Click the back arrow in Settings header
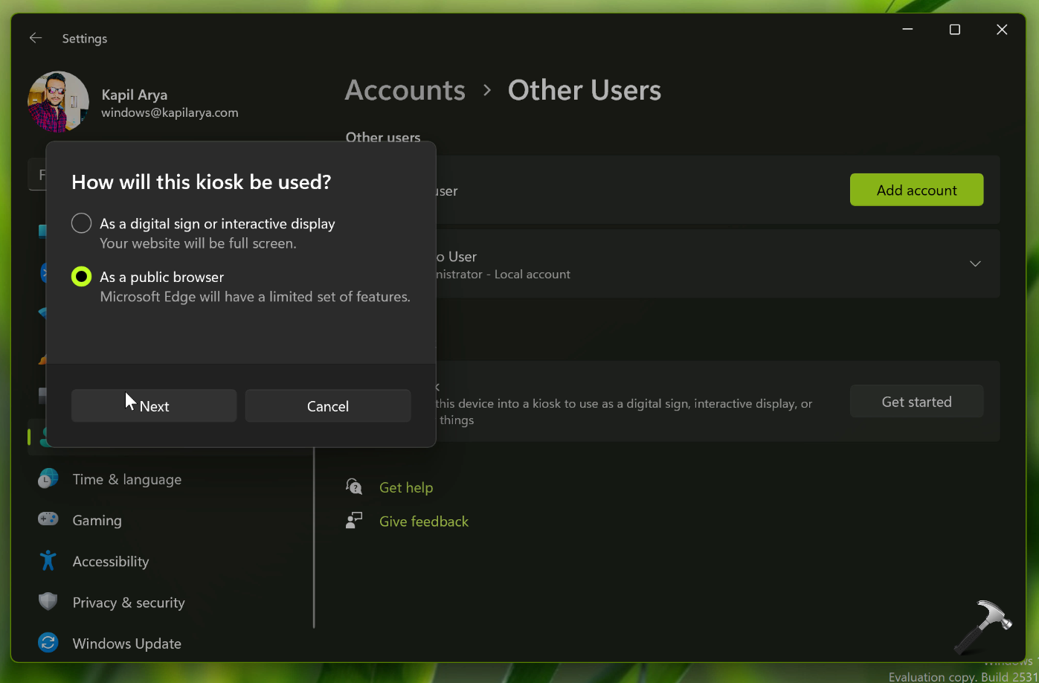The image size is (1039, 683). [x=36, y=38]
